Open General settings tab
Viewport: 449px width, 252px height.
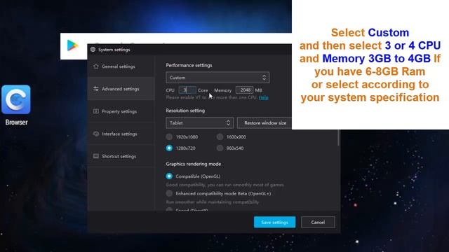point(121,66)
